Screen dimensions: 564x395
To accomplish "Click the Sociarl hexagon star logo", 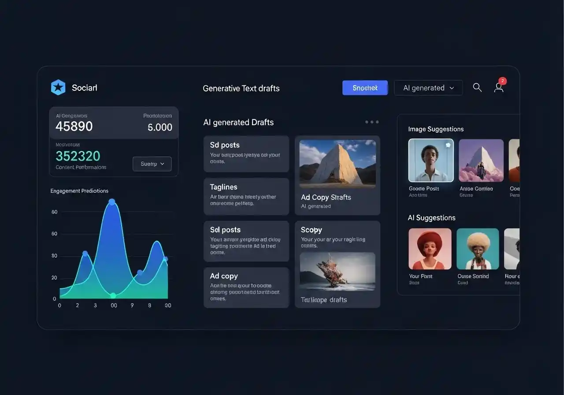I will click(x=58, y=87).
